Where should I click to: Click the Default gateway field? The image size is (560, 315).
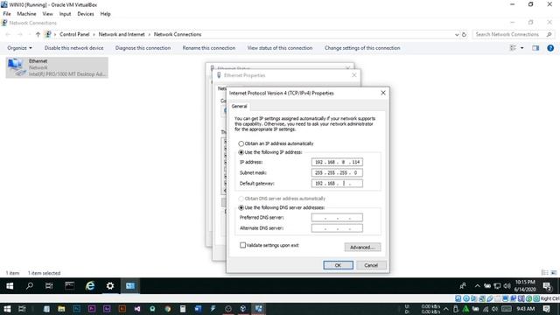(x=337, y=184)
